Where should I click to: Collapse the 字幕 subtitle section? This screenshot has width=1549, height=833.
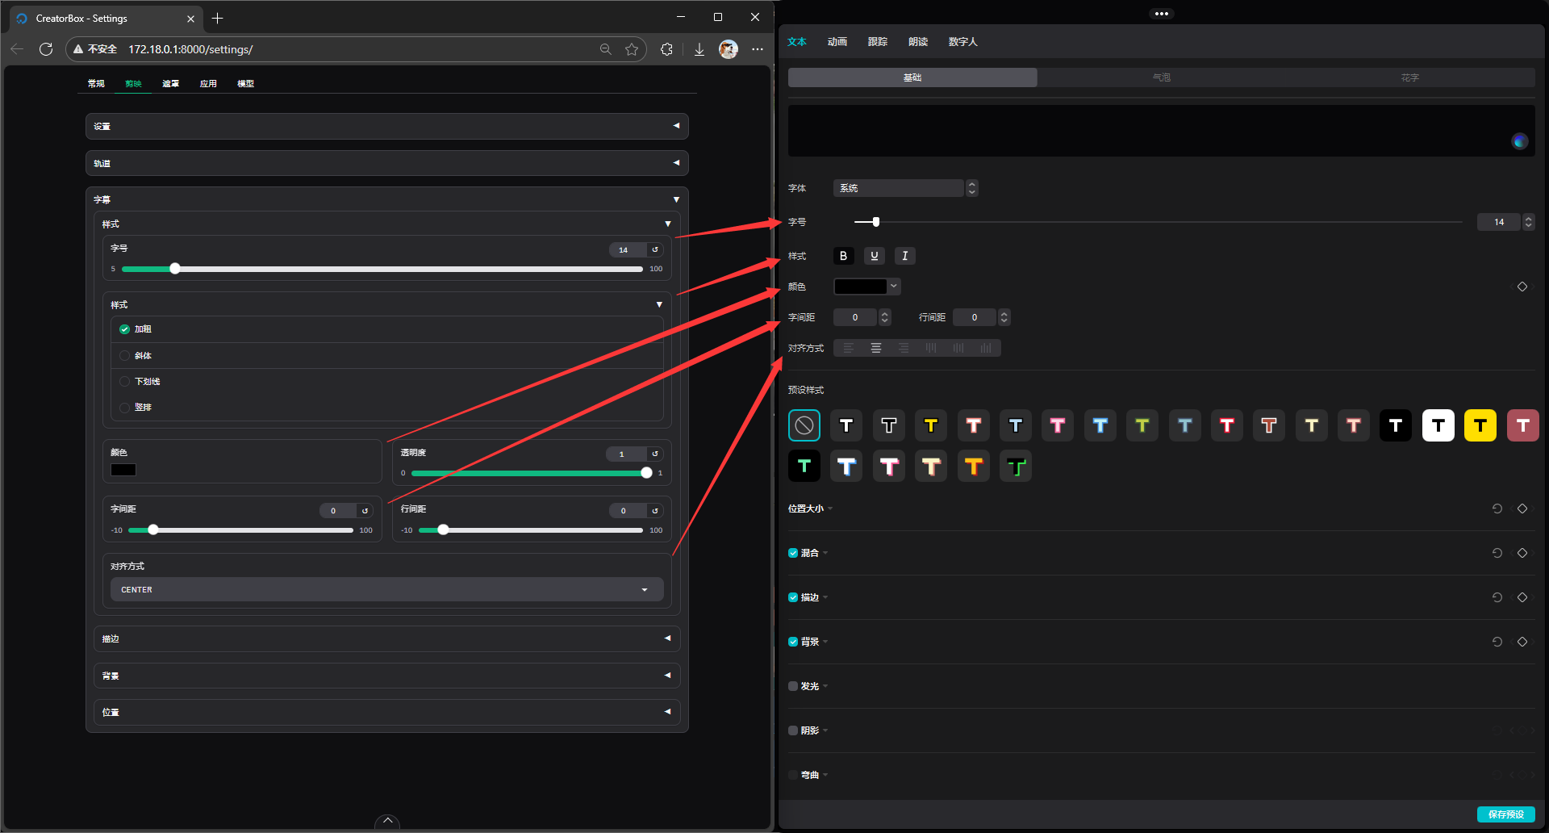click(x=386, y=199)
